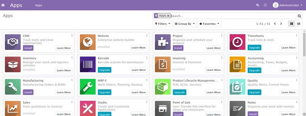Click the Website globe app icon

coord(88,42)
